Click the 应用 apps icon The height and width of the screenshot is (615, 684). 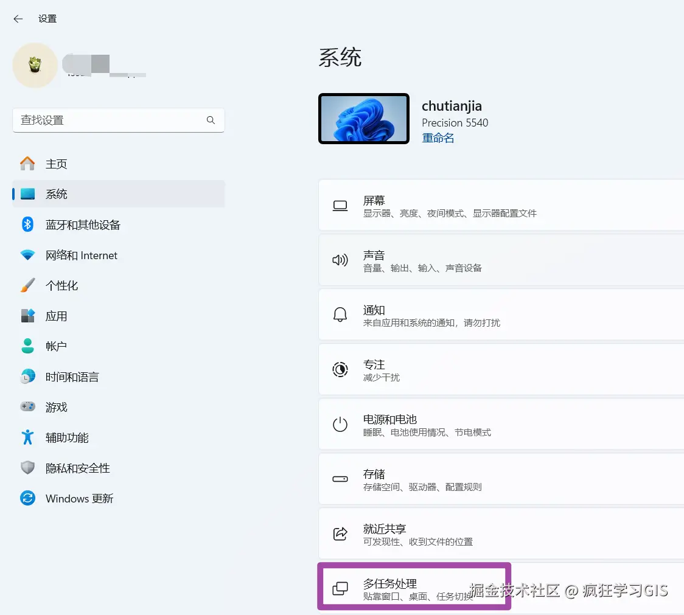point(27,316)
